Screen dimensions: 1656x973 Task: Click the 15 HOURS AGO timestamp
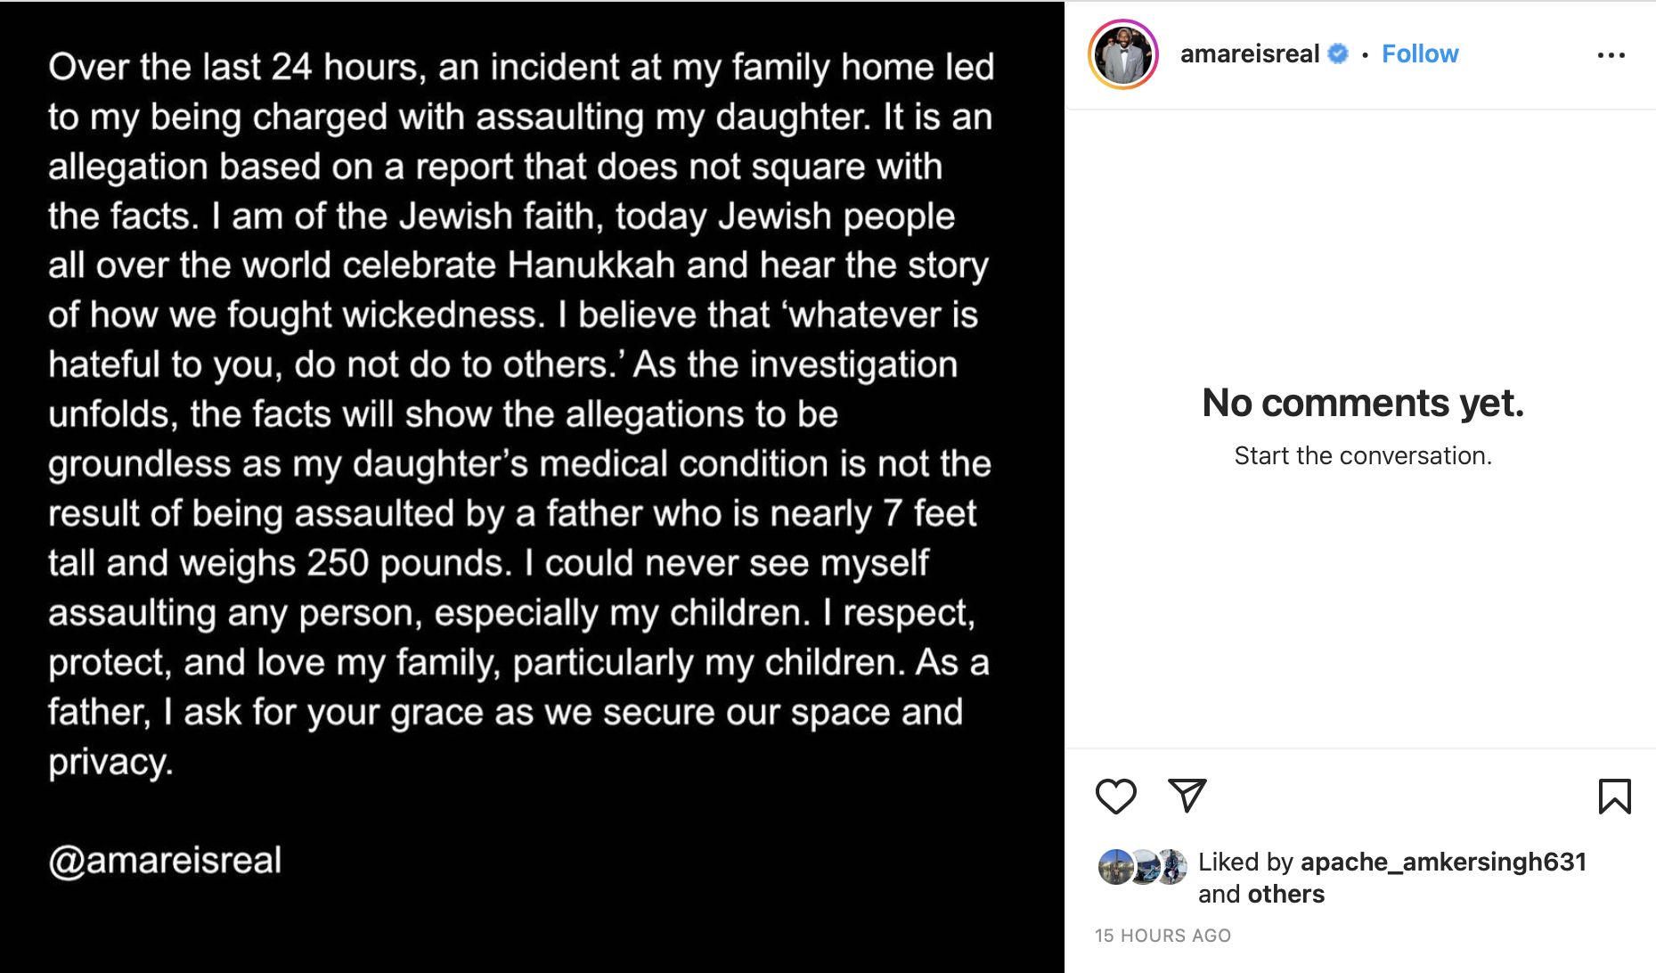(x=1162, y=936)
